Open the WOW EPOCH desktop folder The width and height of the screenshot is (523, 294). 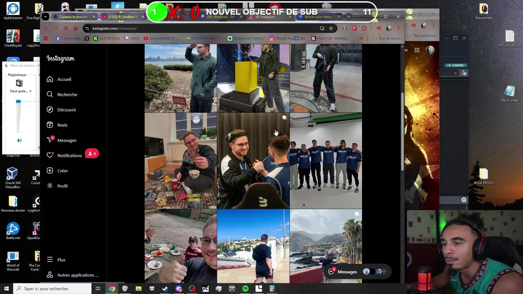pyautogui.click(x=483, y=176)
